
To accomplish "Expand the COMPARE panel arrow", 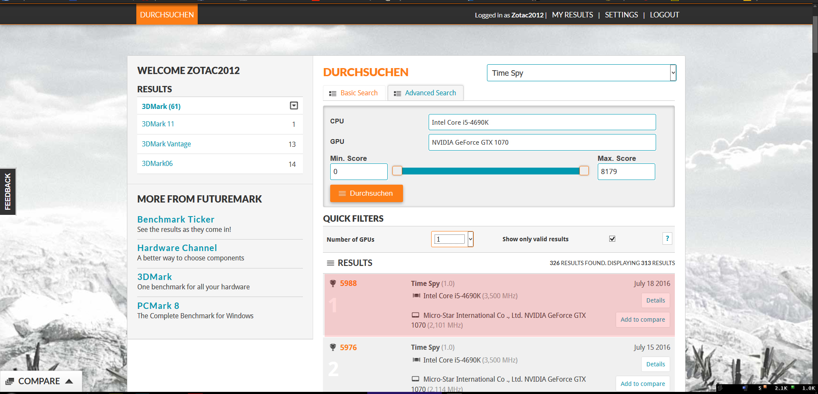I will click(69, 381).
